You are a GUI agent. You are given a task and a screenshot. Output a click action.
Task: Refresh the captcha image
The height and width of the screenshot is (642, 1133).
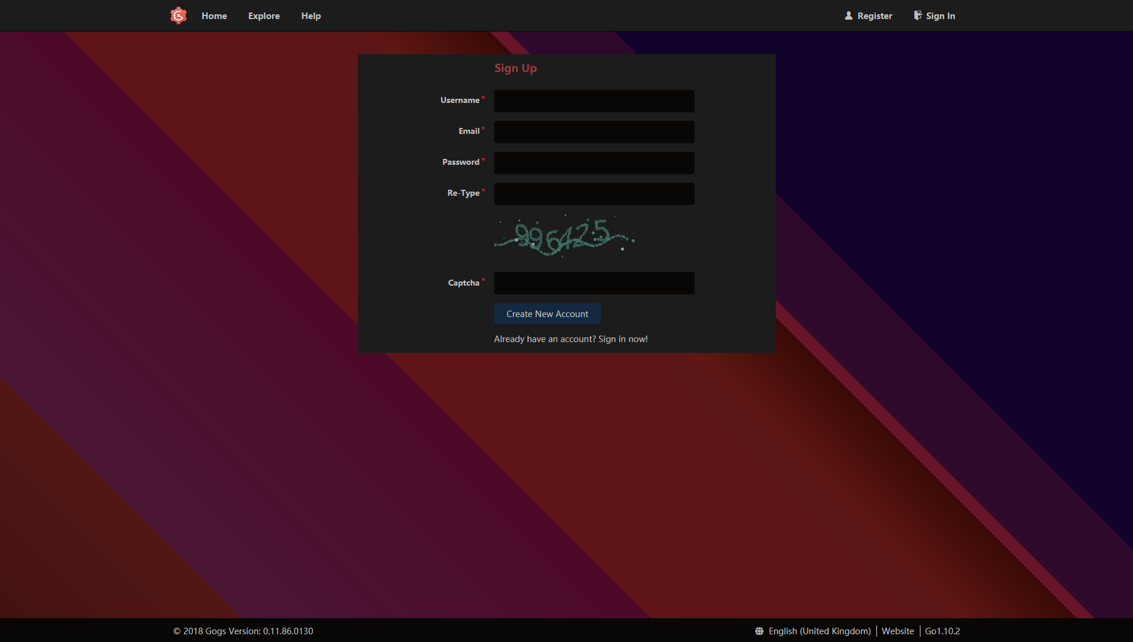pos(564,236)
